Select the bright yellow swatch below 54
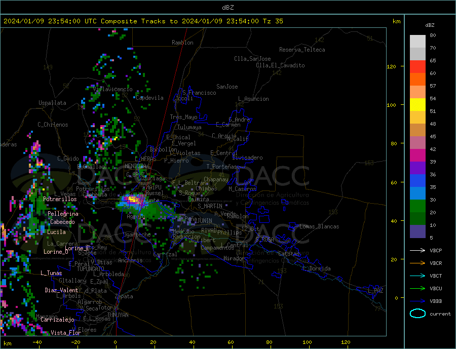Image resolution: width=456 pixels, height=349 pixels. tap(417, 105)
